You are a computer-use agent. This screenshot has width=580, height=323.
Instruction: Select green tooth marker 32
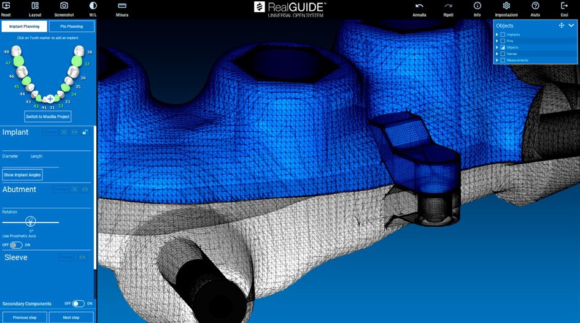click(x=57, y=98)
